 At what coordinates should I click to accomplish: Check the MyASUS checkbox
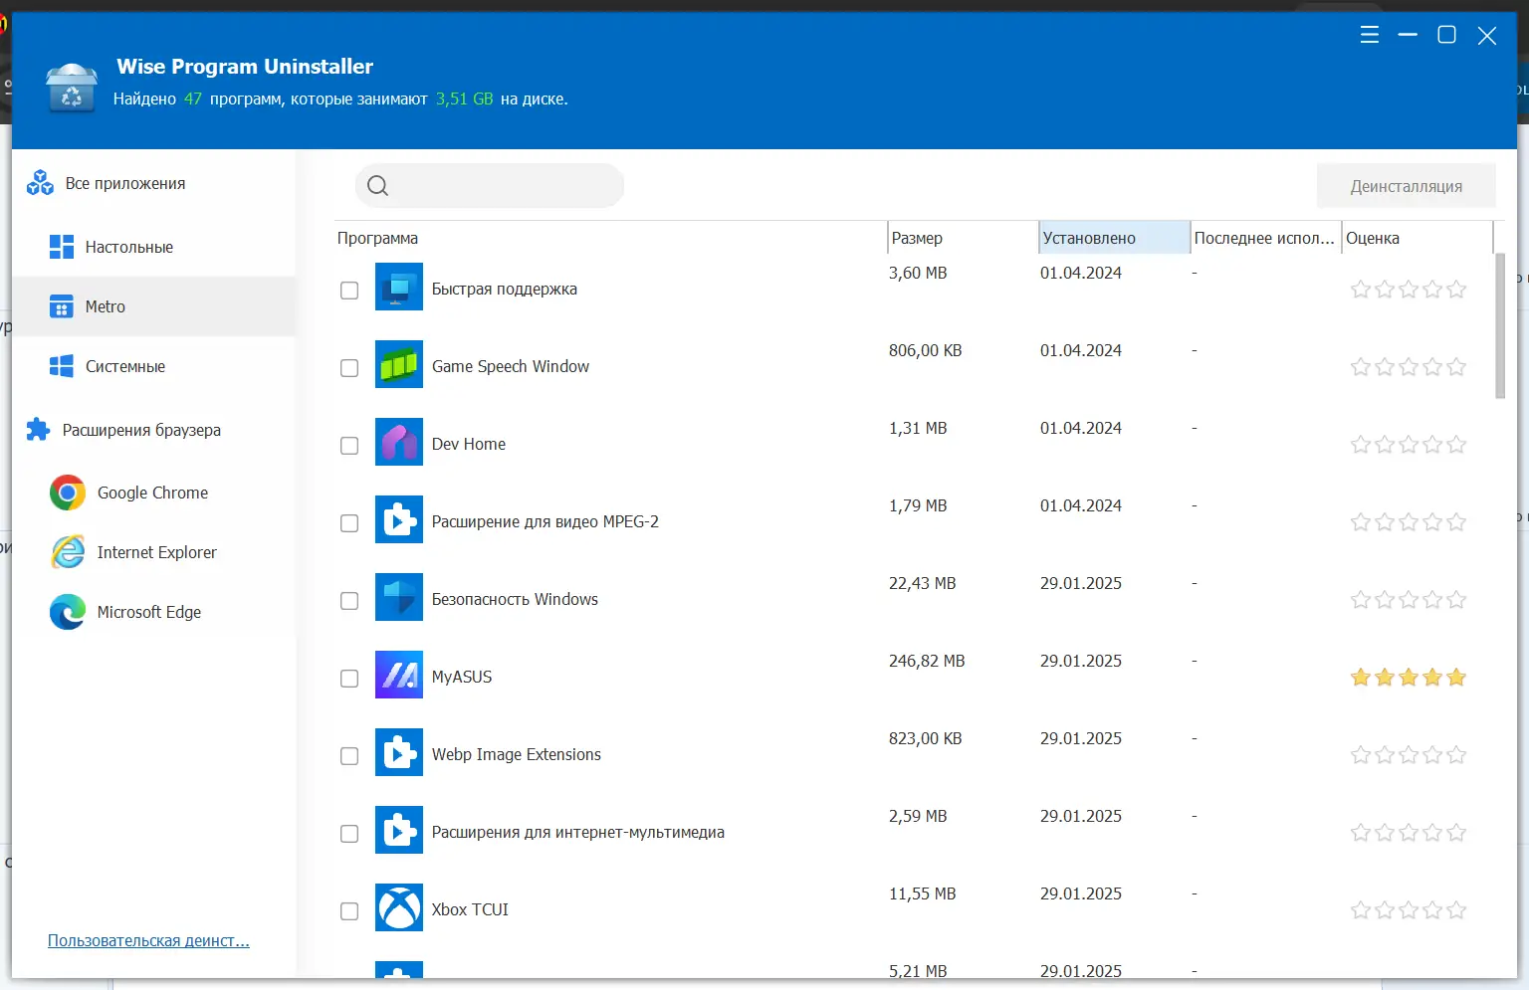[x=349, y=679]
